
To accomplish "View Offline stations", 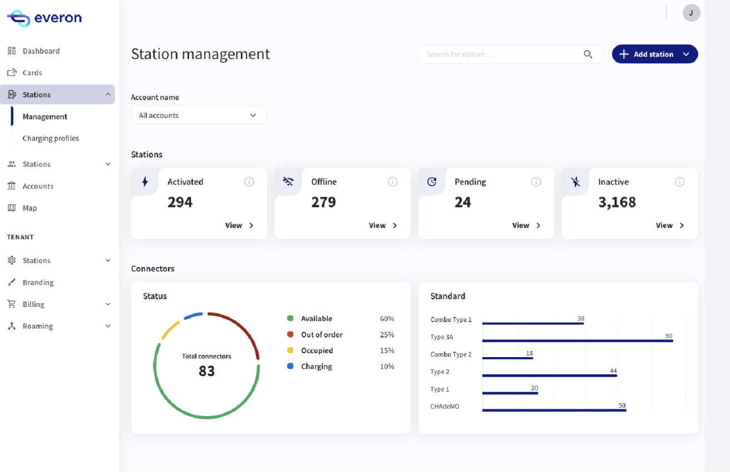I will coord(383,225).
